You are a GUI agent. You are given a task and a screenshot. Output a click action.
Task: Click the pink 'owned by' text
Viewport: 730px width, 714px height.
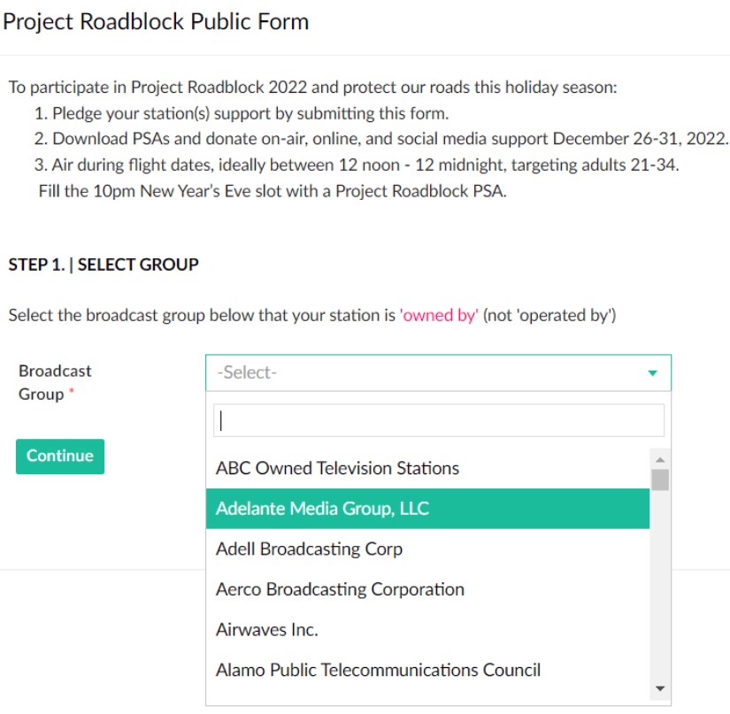[x=439, y=316]
